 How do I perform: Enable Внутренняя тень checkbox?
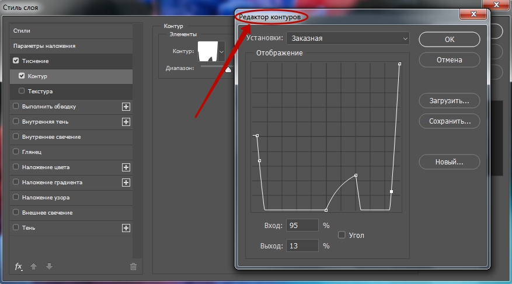pyautogui.click(x=16, y=121)
